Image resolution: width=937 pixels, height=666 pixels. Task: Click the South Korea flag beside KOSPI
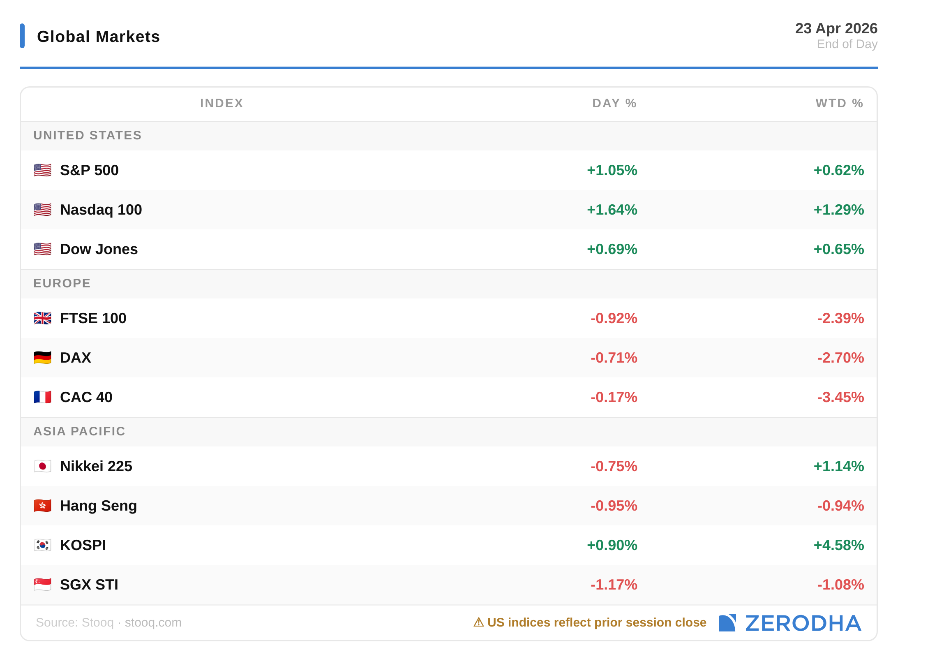tap(42, 545)
